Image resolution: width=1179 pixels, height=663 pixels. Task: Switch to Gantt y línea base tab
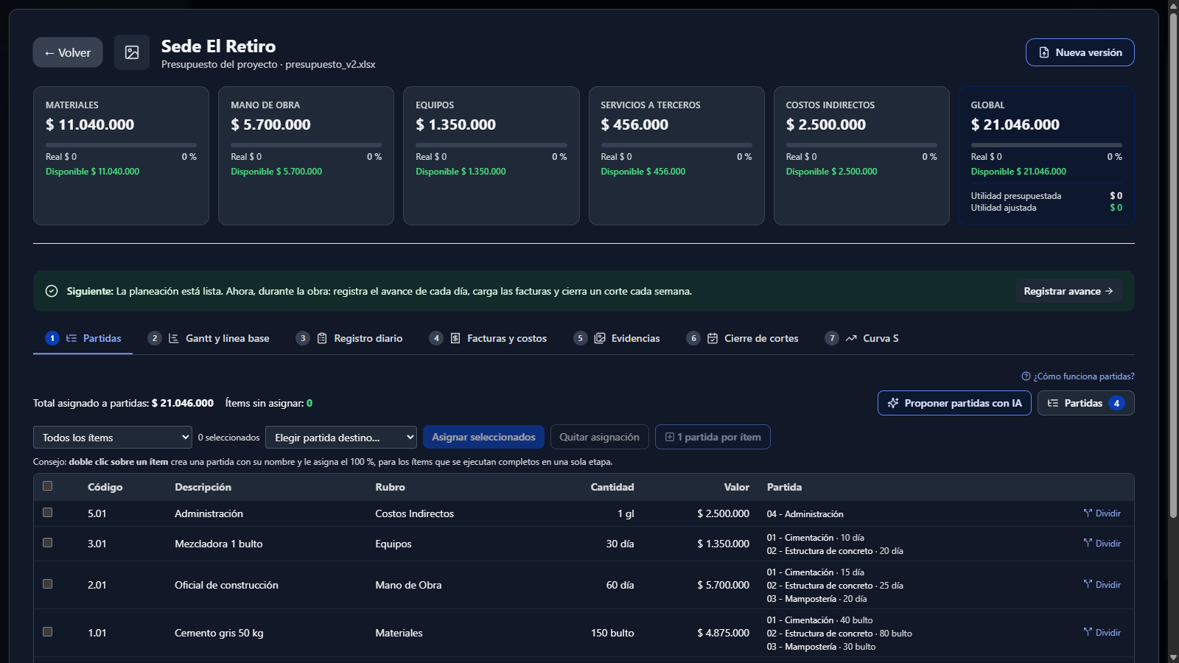tap(209, 338)
